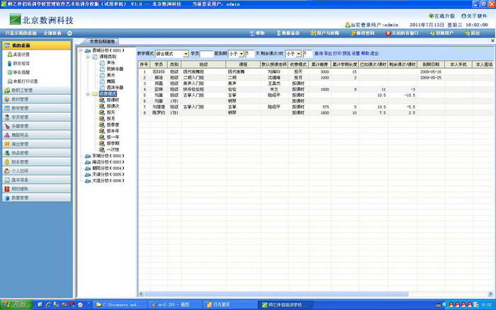Screen dimensions: 496x310
Task: Open the 演出管理 module
Action: tap(37, 144)
